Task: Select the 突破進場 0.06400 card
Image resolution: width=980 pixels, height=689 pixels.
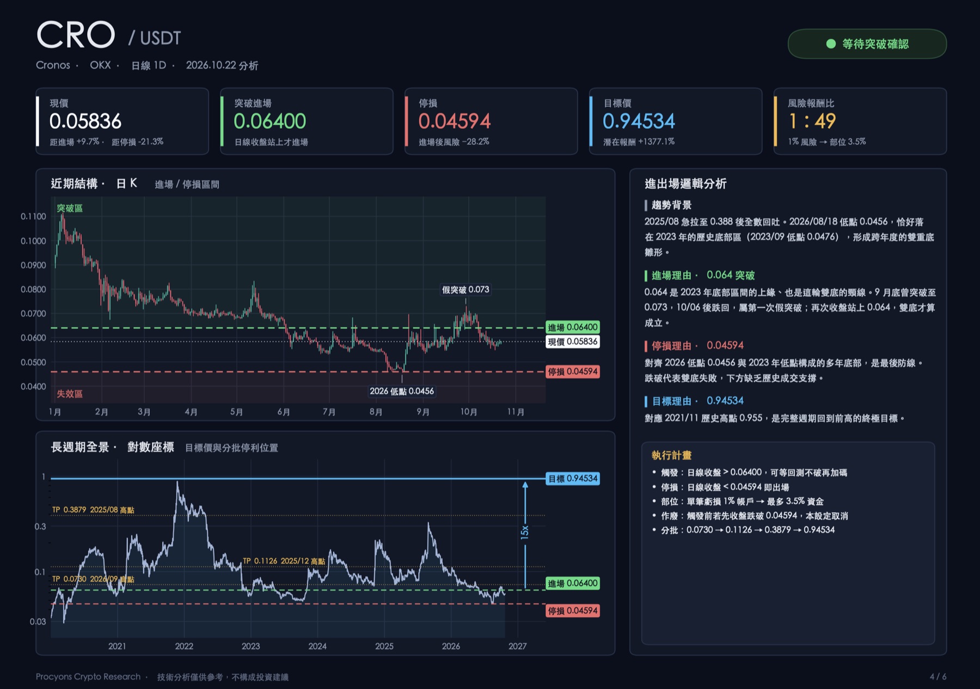Action: [x=307, y=121]
